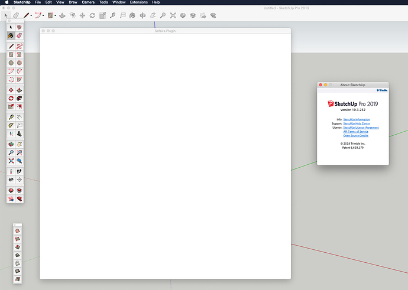Select the Section Plane tool
This screenshot has width=408, height=290.
(20, 180)
